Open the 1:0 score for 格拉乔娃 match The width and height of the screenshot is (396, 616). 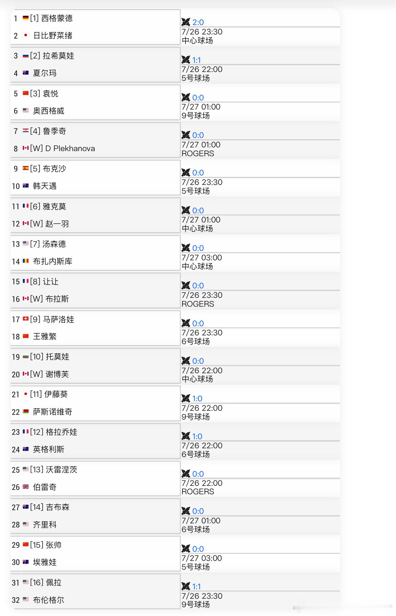(197, 436)
